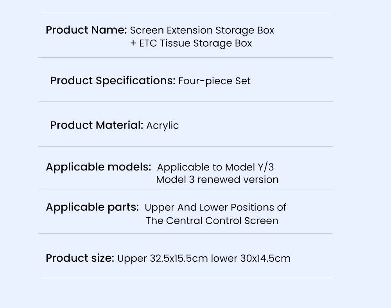This screenshot has height=308, width=391.
Task: Click the "Applicable parts:" label
Action: [x=92, y=207]
